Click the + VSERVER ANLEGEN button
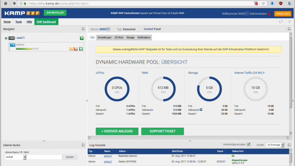The width and height of the screenshot is (295, 166). pos(117,131)
